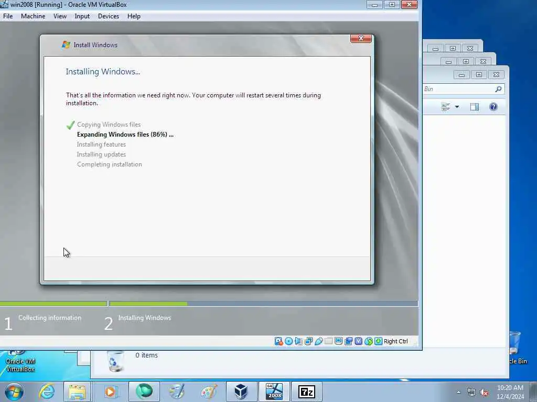Open the Help menu in VirtualBox

[x=134, y=16]
